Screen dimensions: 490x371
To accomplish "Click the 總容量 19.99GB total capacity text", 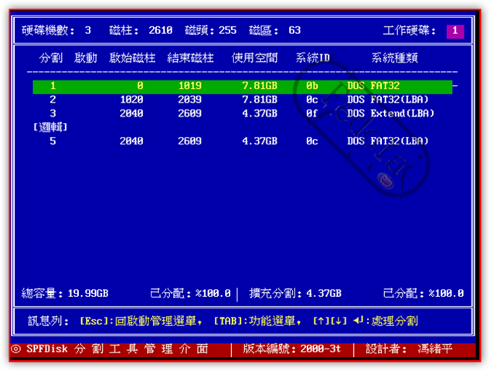I will pyautogui.click(x=66, y=294).
